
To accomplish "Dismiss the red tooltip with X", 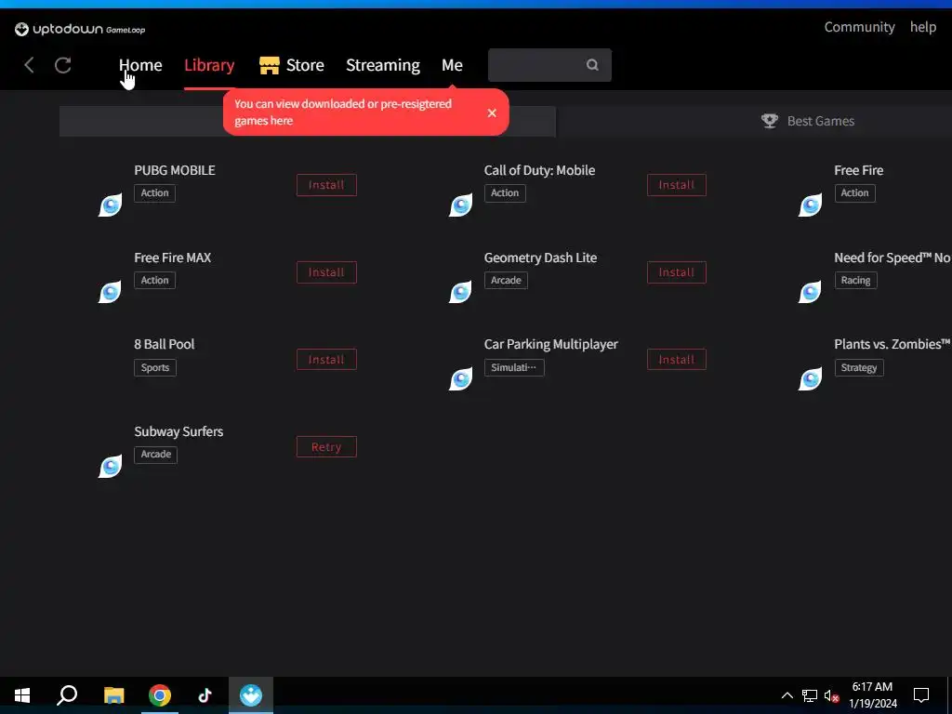I will 492,112.
